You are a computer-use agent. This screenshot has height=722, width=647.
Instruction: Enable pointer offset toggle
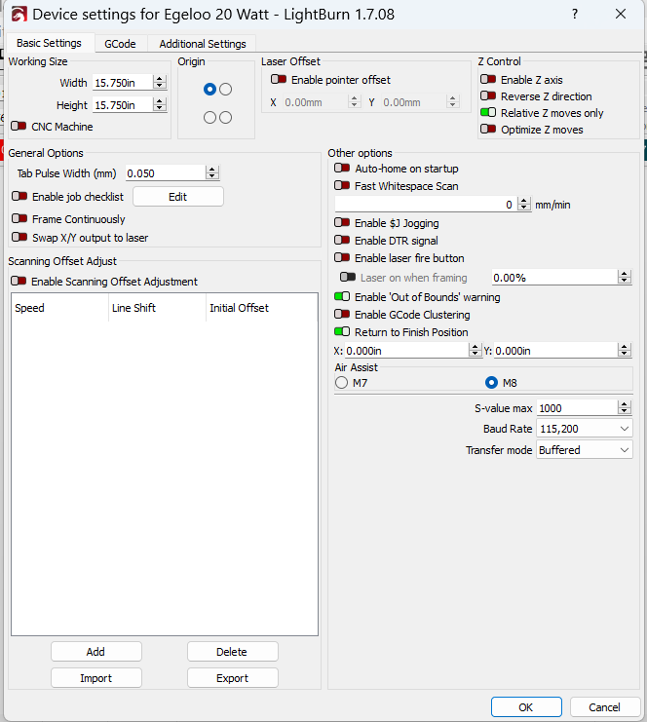279,79
